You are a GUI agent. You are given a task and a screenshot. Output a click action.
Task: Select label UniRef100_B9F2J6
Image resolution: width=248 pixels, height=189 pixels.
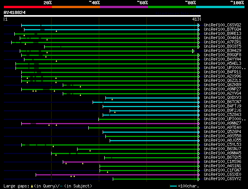click(x=222, y=111)
